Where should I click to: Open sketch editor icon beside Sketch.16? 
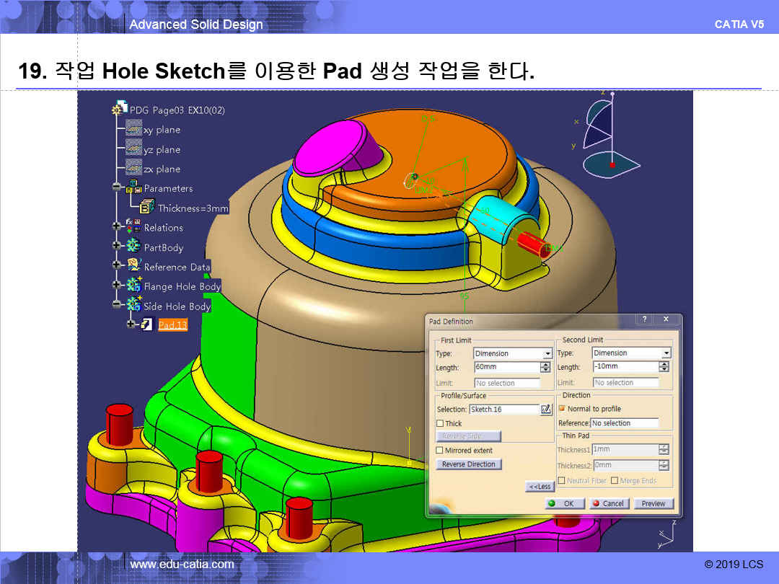(x=546, y=410)
